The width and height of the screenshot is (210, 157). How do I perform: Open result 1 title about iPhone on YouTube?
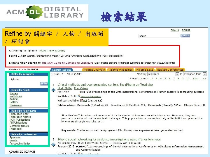point(105,85)
